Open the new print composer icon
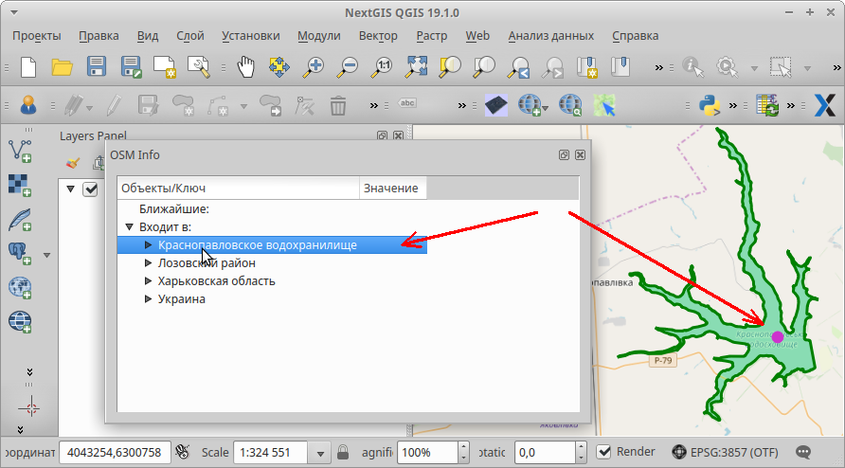The image size is (845, 468). click(x=165, y=67)
